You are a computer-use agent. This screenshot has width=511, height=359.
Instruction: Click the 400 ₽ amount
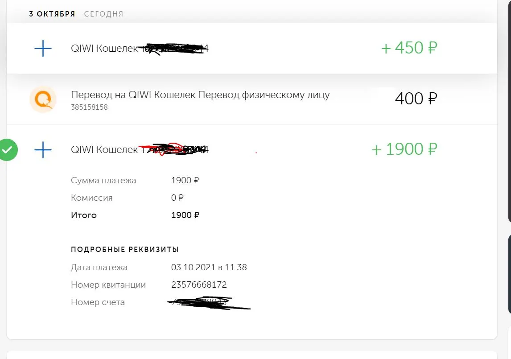click(416, 99)
